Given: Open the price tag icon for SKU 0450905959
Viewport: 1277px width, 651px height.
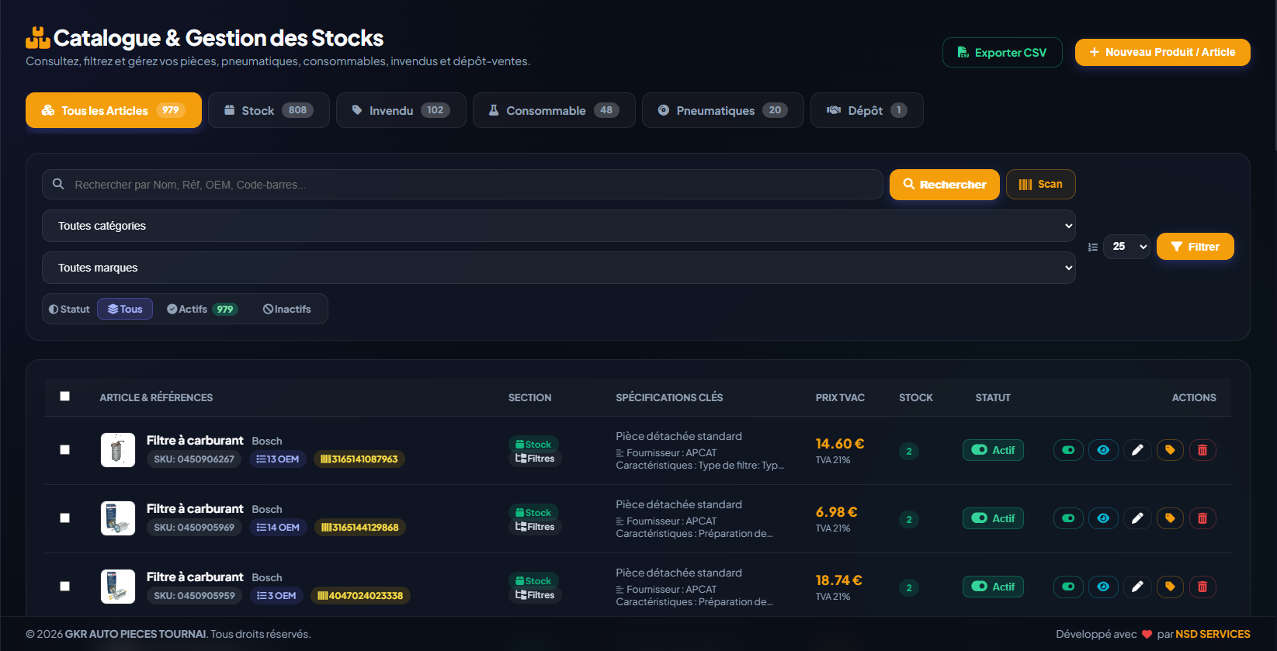Looking at the screenshot, I should [1170, 587].
